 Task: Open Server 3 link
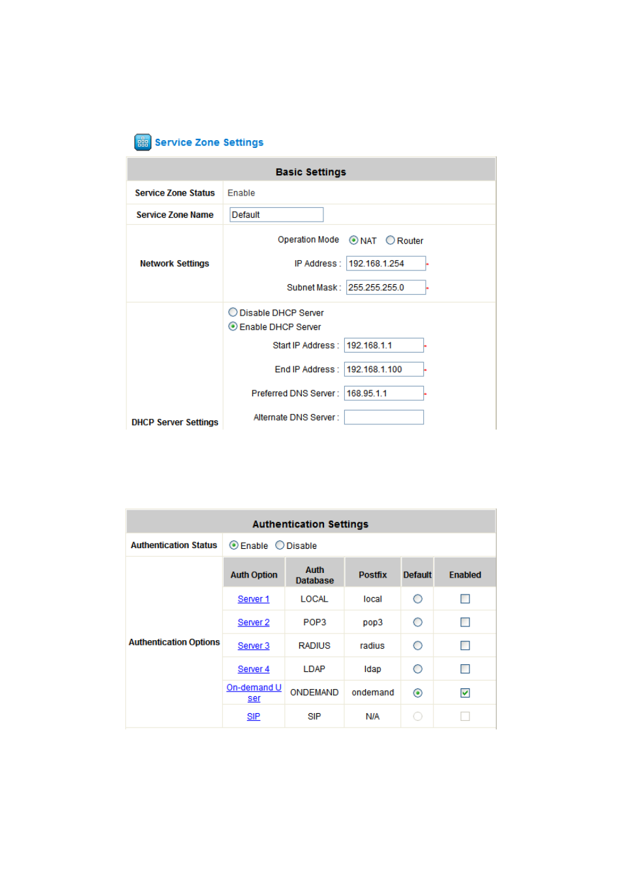[254, 646]
